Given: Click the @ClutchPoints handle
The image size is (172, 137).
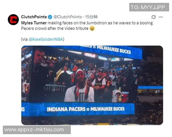Looking at the screenshot, I should (68, 17).
